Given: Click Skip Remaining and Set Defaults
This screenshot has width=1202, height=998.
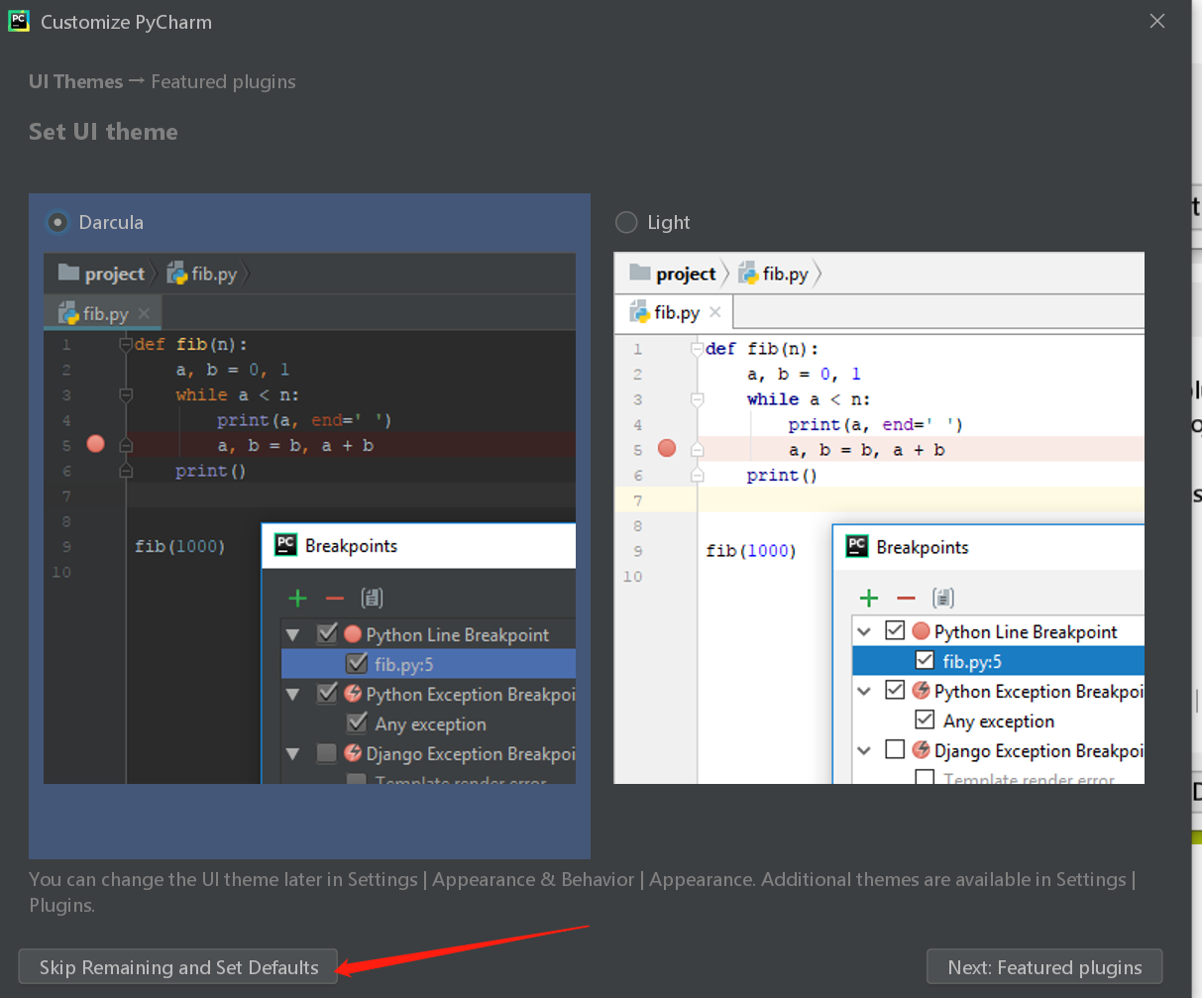Looking at the screenshot, I should click(x=178, y=967).
